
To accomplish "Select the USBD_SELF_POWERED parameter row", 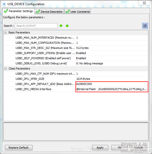I will [x=76, y=58].
